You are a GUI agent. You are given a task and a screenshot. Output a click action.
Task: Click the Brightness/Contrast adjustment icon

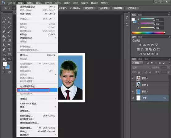coord(140,45)
